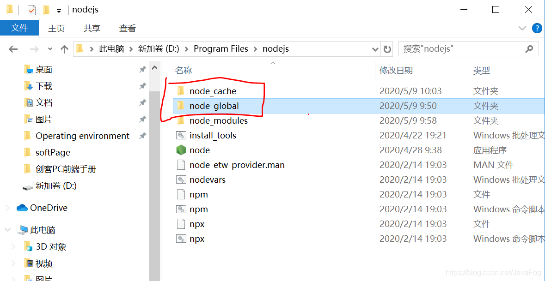Open the 主页 ribbon tab
Image resolution: width=545 pixels, height=281 pixels.
56,29
